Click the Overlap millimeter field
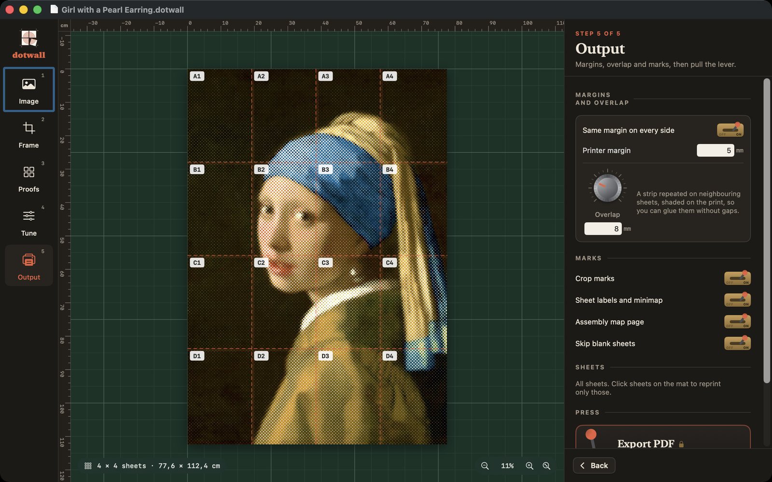772x482 pixels. 603,229
